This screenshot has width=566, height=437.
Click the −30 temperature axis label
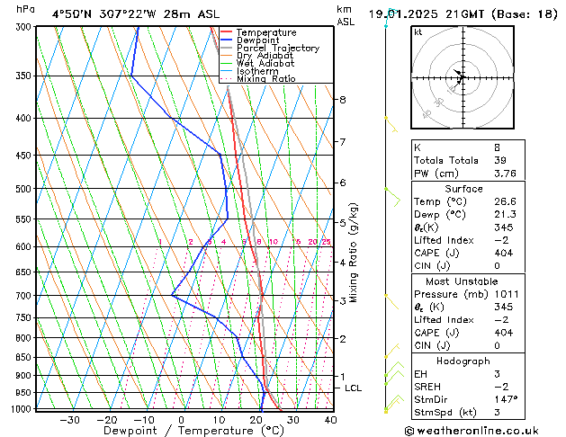point(69,420)
